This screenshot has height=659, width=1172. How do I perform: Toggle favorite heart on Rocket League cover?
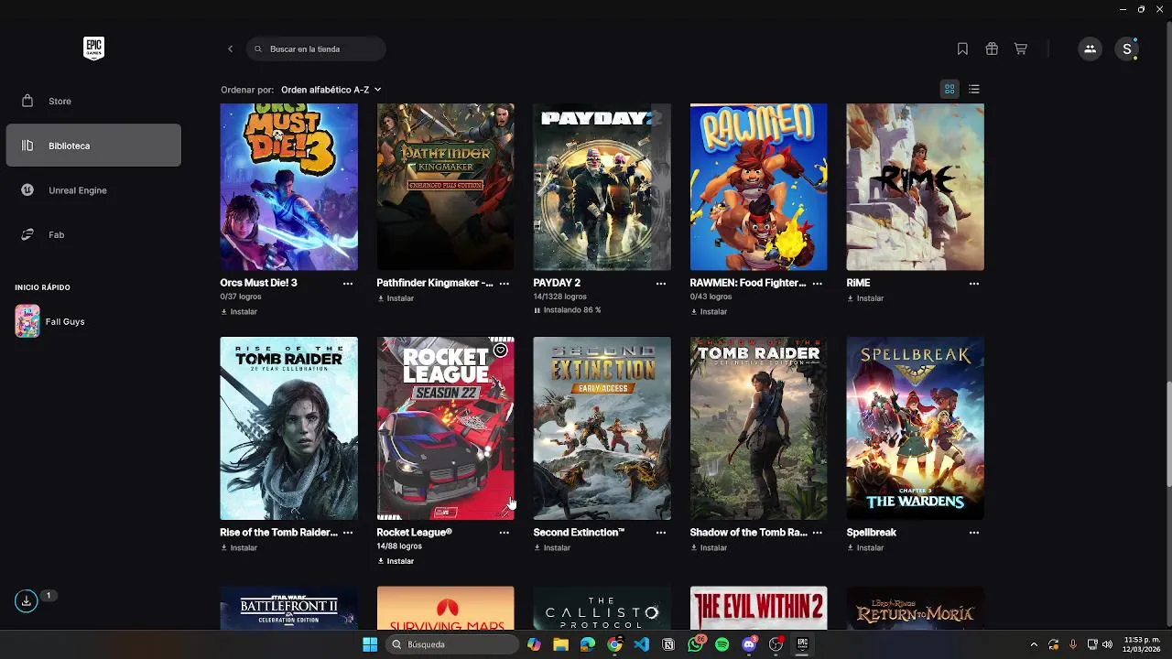point(500,351)
